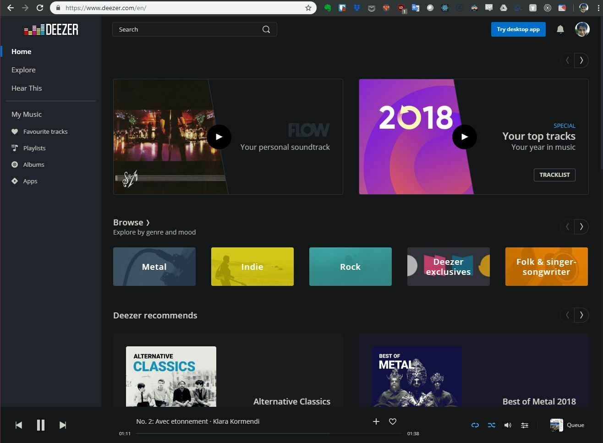Image resolution: width=603 pixels, height=443 pixels.
Task: Skip to previous track
Action: click(x=19, y=425)
